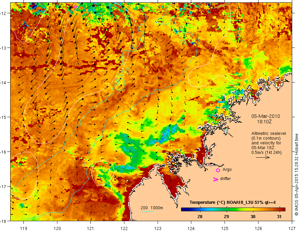Click the latitude axis label -13

pos(4,48)
